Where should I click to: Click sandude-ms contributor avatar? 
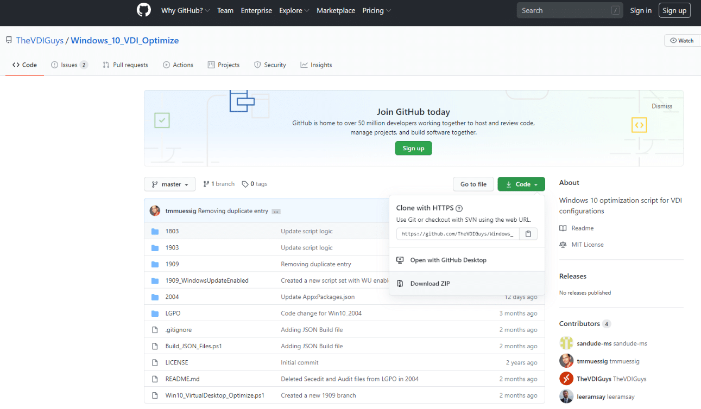(x=566, y=343)
